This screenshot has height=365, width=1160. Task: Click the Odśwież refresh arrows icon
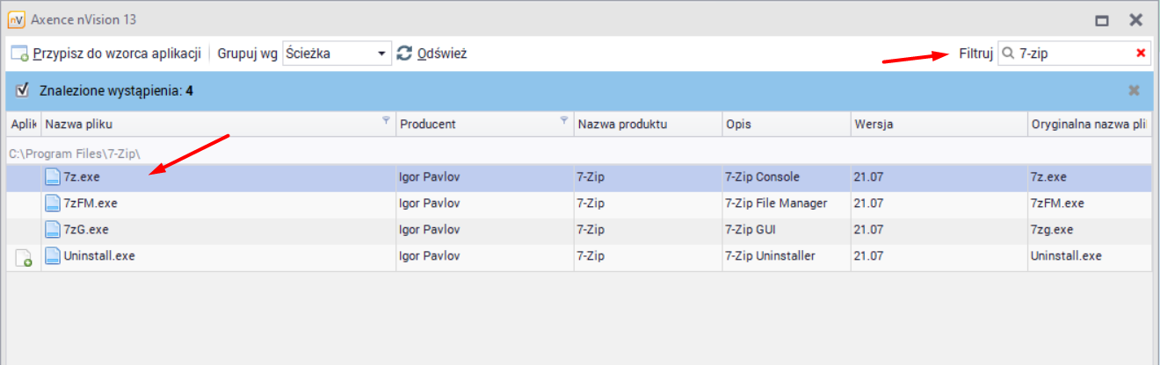404,54
